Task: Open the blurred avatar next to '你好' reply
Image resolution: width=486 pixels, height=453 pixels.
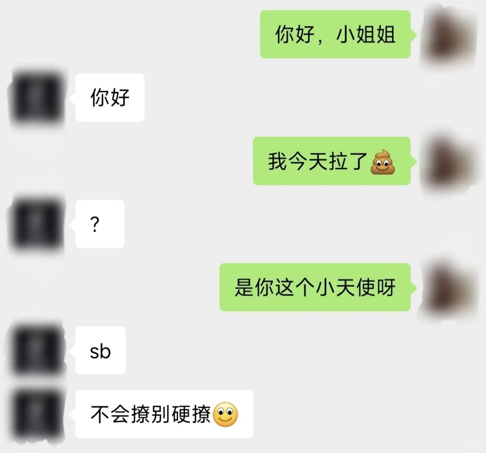Action: (x=37, y=98)
